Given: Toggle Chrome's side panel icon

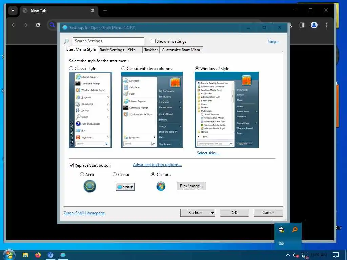Looking at the screenshot, I should [x=302, y=25].
